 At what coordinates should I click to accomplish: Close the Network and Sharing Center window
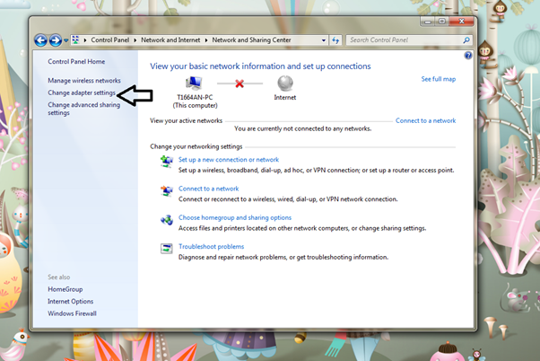point(462,22)
